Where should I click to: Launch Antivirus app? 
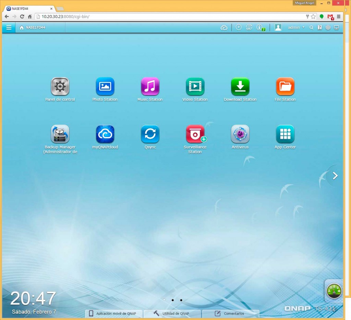click(x=240, y=134)
